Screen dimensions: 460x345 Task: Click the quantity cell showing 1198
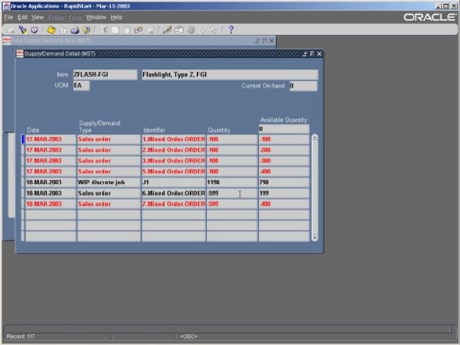click(232, 182)
